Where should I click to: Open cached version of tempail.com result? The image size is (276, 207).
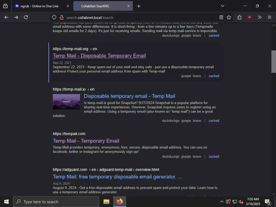pos(214,157)
